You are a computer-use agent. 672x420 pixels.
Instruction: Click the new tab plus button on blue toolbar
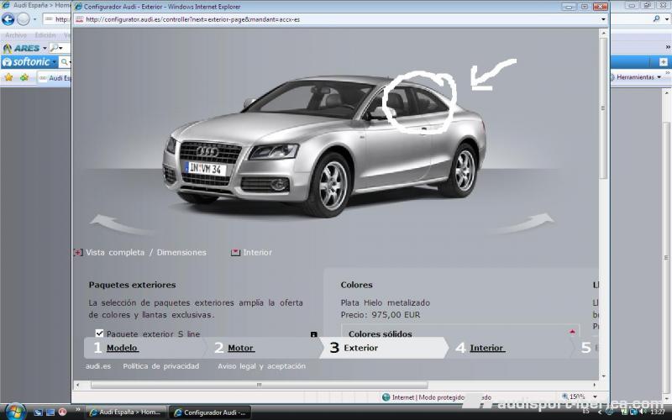tap(663, 62)
